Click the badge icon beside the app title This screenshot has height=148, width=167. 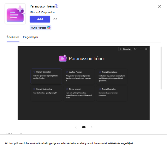pos(57,6)
